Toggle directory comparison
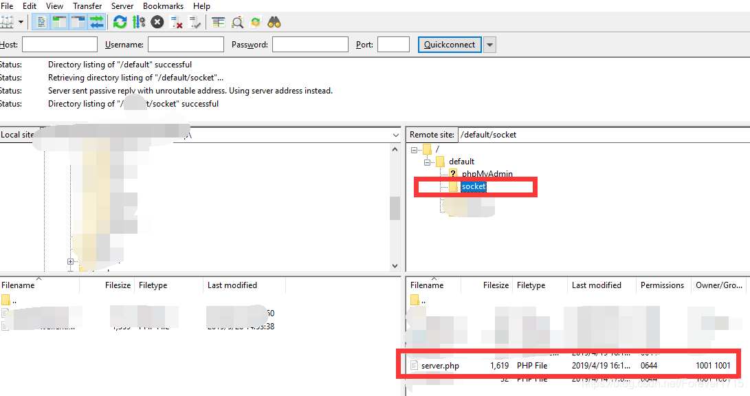 237,22
